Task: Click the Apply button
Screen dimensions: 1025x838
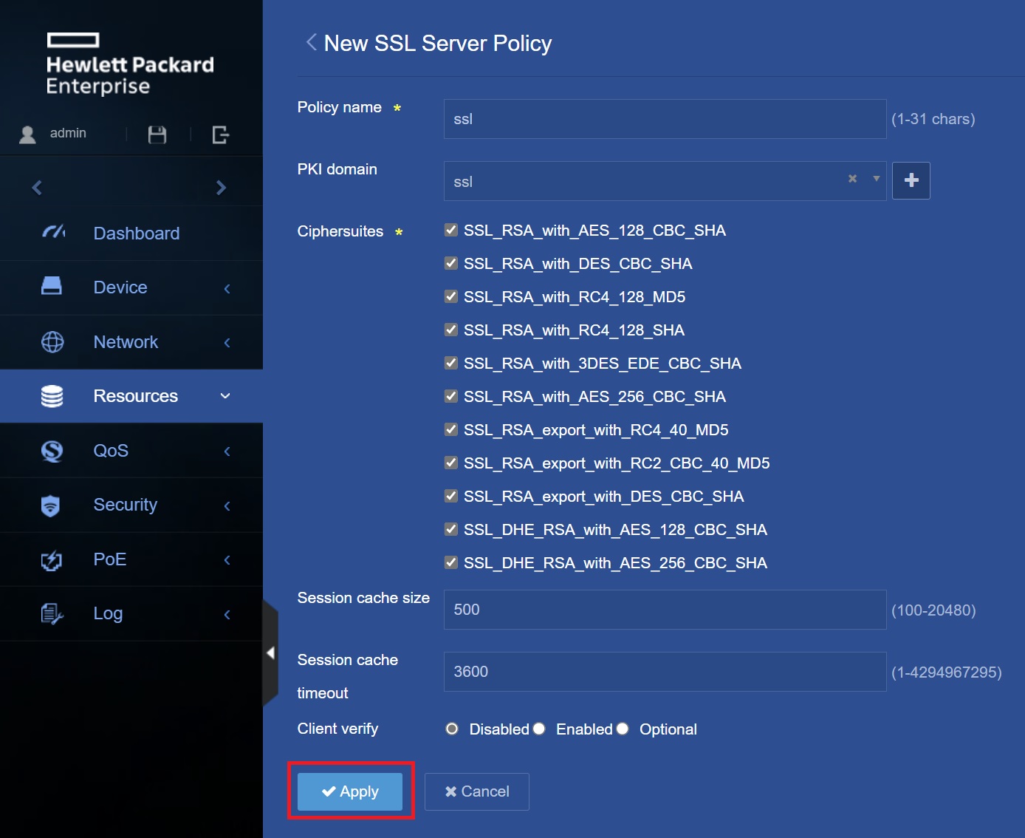Action: (x=350, y=791)
